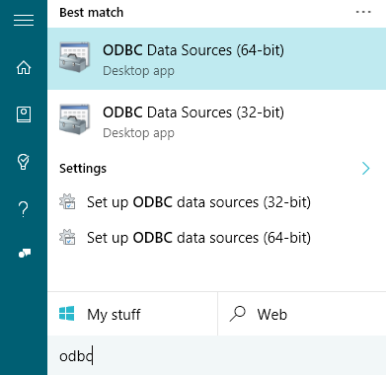Click the search box containing odbc
386x375 pixels.
(217, 356)
